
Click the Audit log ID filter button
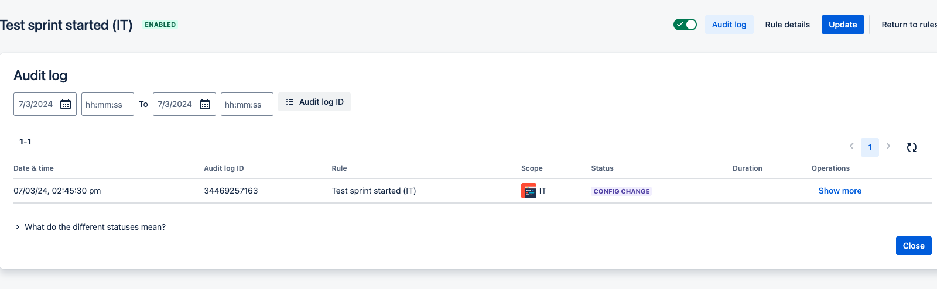[x=314, y=102]
